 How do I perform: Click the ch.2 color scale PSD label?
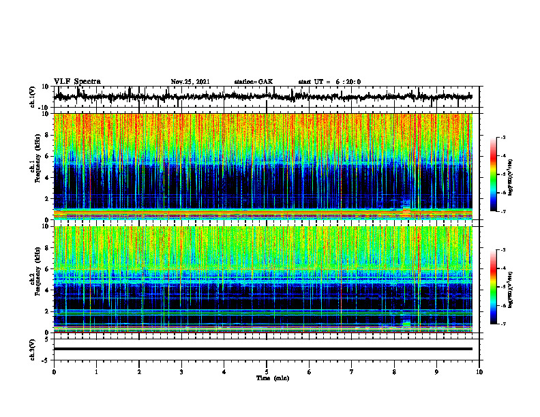(511, 290)
